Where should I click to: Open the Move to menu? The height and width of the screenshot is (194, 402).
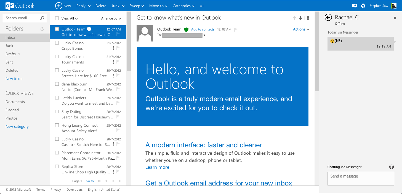(158, 6)
